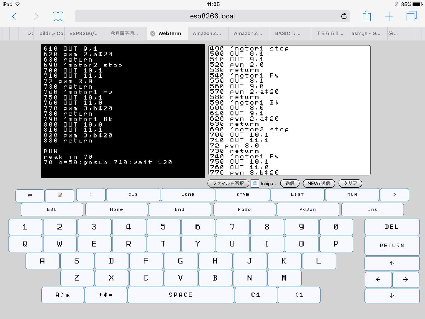The image size is (425, 319).
Task: Click the notepad edit icon button
Action: point(60,196)
